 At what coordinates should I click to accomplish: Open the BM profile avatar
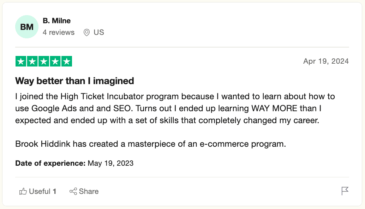tap(27, 27)
